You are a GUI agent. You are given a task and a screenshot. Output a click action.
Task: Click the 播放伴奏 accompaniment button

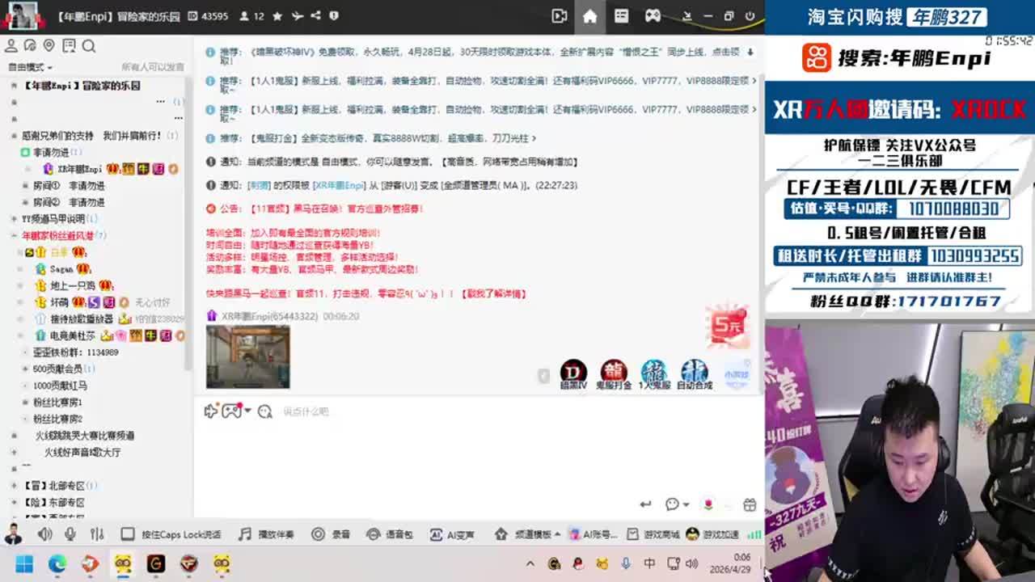[267, 534]
